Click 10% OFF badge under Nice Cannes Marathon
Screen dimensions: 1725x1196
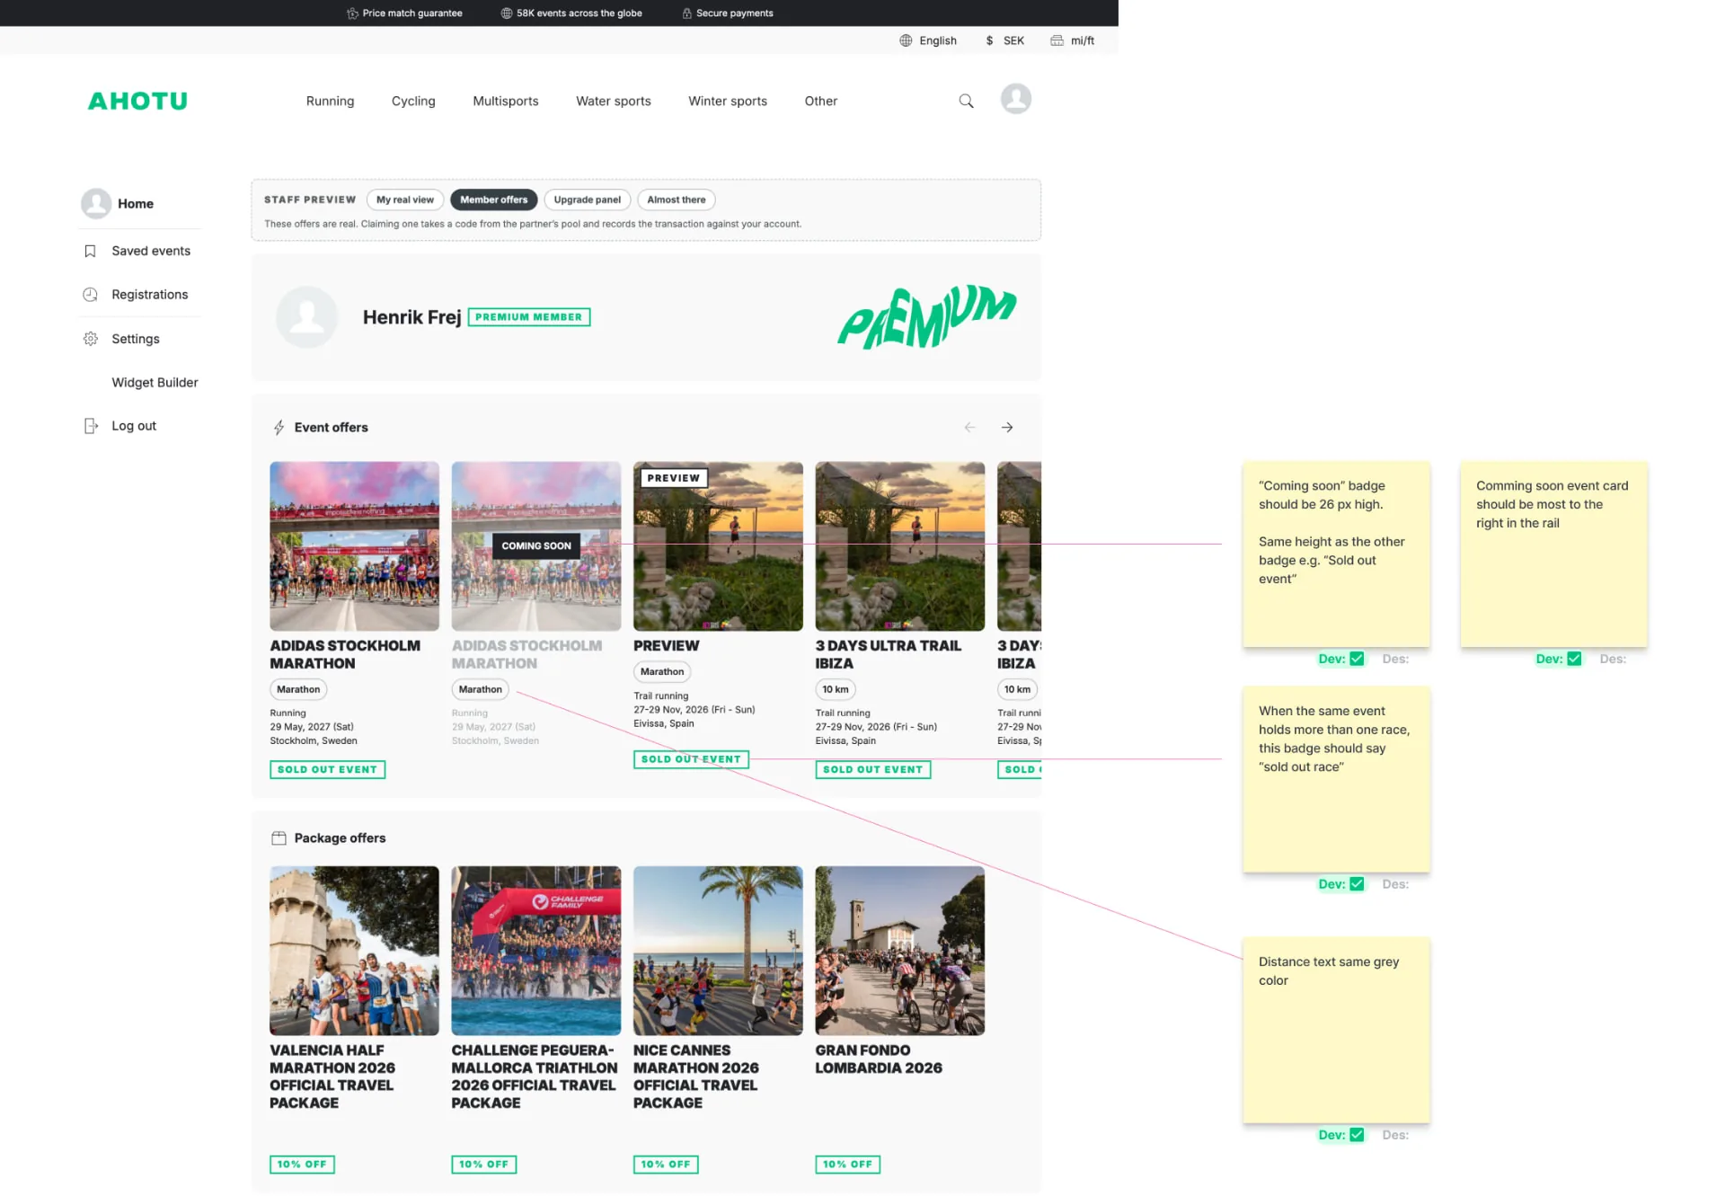point(666,1165)
